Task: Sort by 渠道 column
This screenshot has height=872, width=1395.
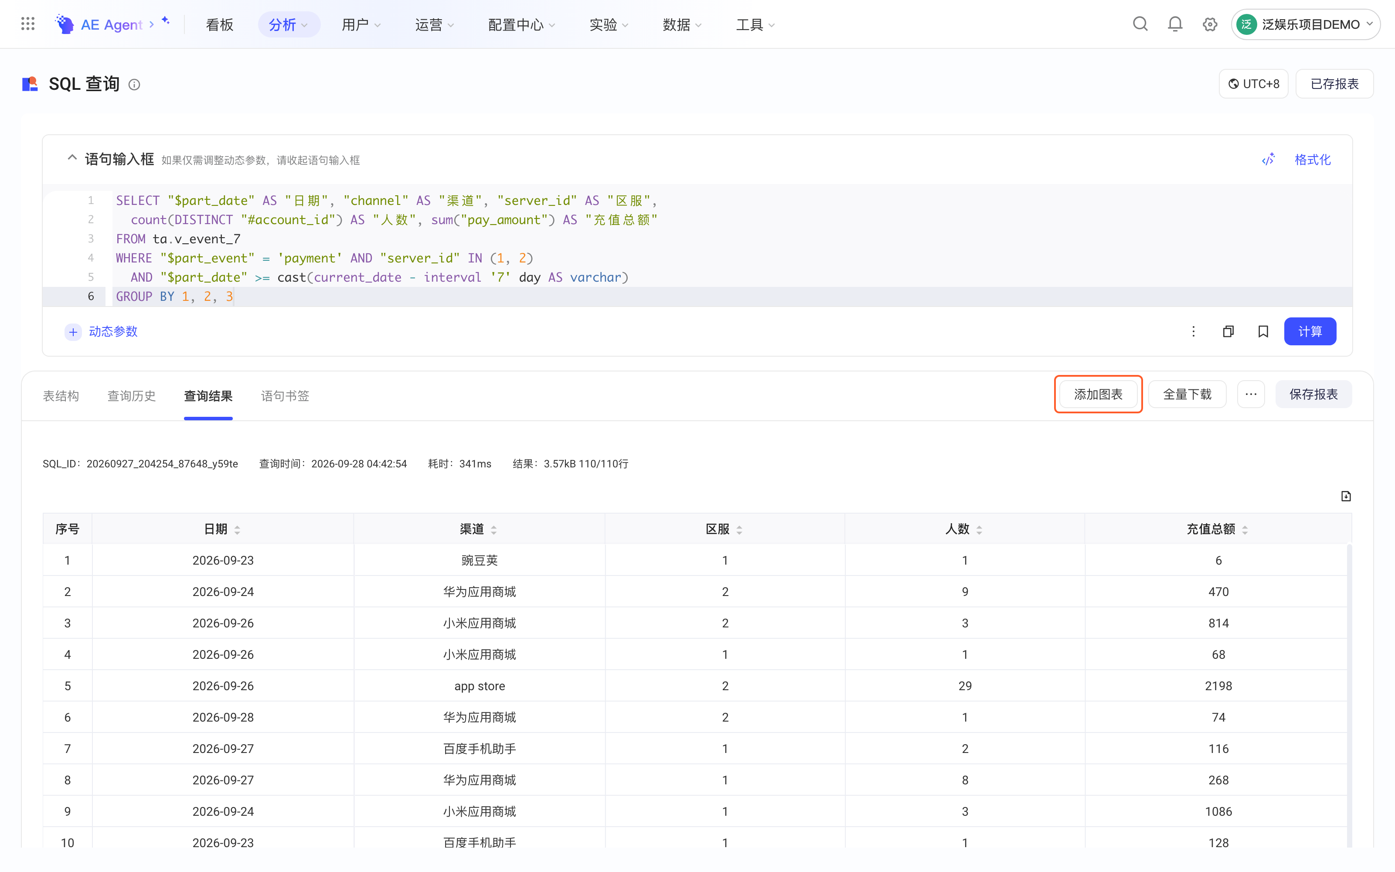Action: [x=493, y=529]
